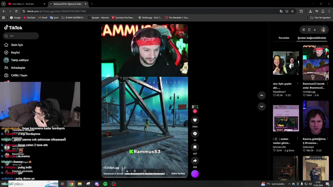The height and width of the screenshot is (187, 333).
Task: Click TikTok search field 'Ara'
Action: pos(21,36)
